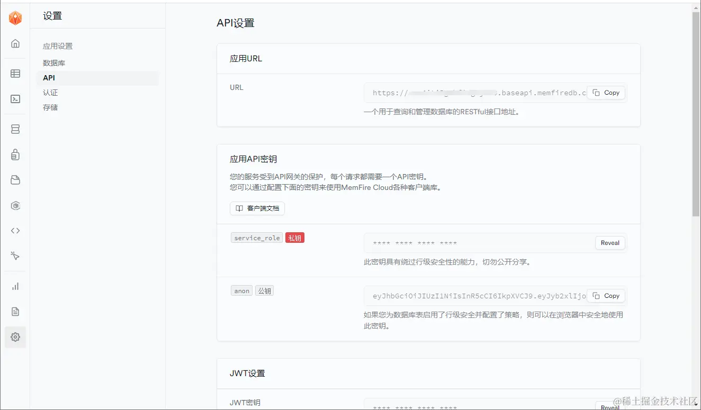
Task: Open the Table editor icon
Action: point(15,74)
